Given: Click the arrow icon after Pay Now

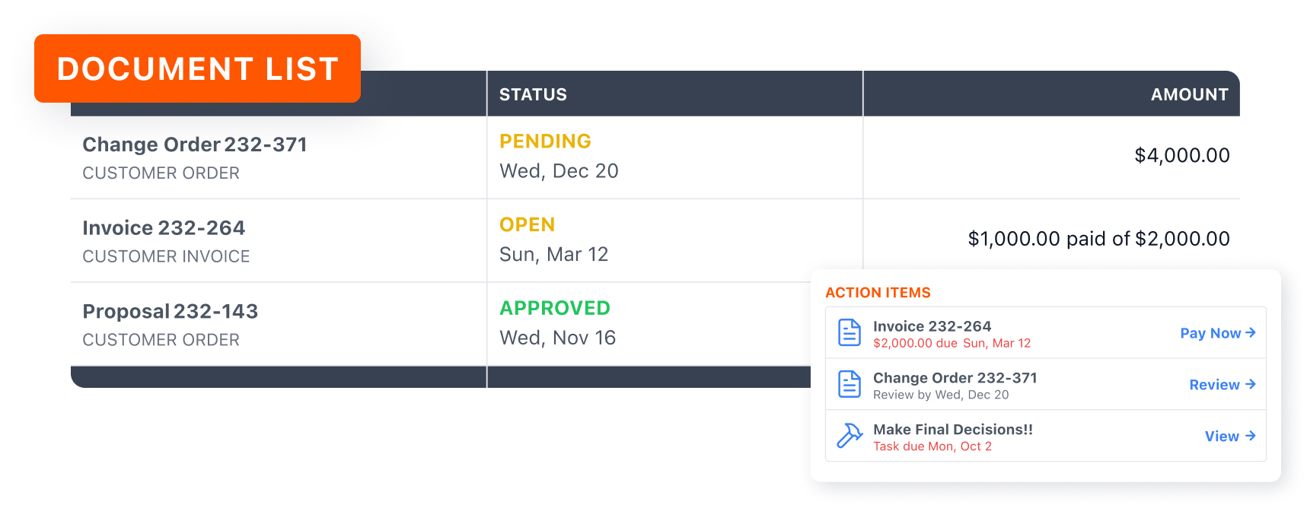Looking at the screenshot, I should tap(1250, 333).
